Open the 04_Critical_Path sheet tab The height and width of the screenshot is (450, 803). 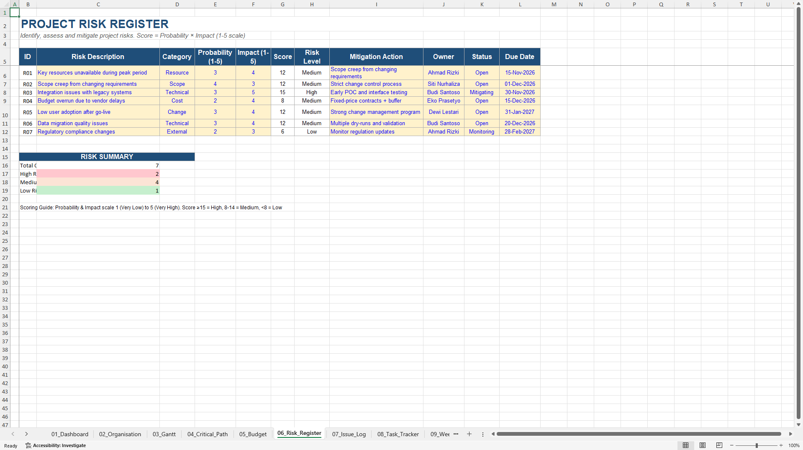tap(208, 434)
